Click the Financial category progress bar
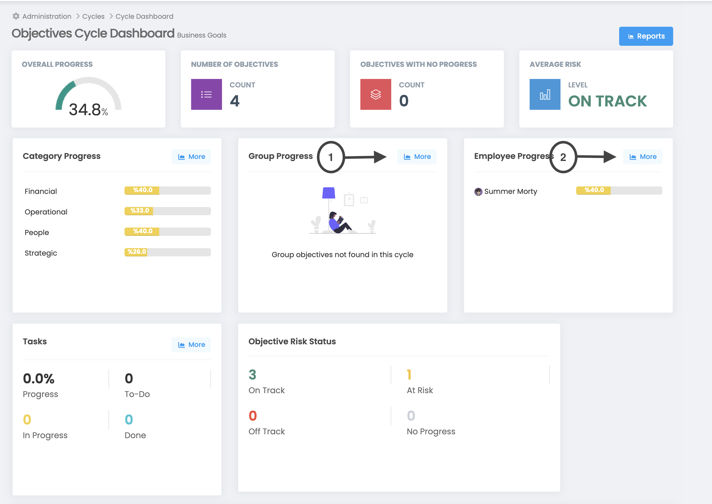The height and width of the screenshot is (504, 712). (168, 190)
